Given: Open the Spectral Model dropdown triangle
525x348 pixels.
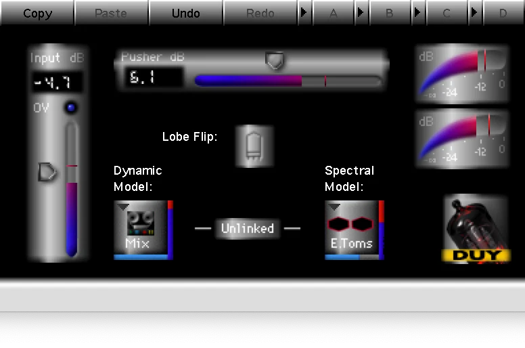Looking at the screenshot, I should click(x=334, y=206).
